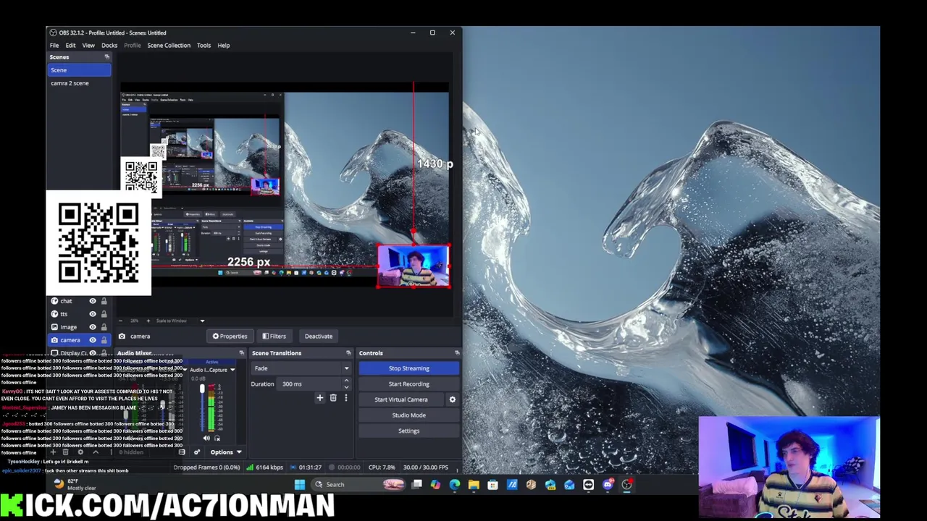Zoom in preview with plus icon
The image size is (927, 521).
pyautogui.click(x=148, y=321)
